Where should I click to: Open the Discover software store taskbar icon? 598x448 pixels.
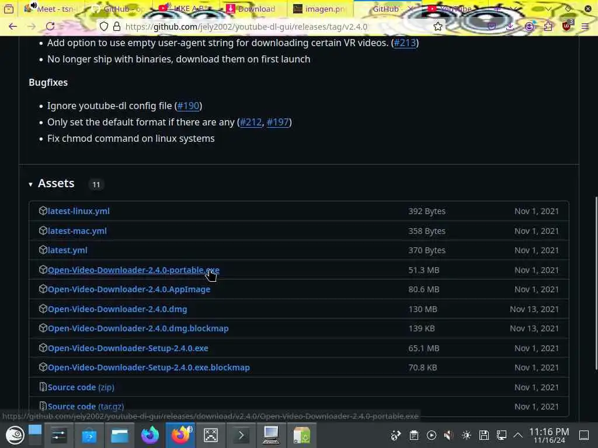(x=89, y=435)
